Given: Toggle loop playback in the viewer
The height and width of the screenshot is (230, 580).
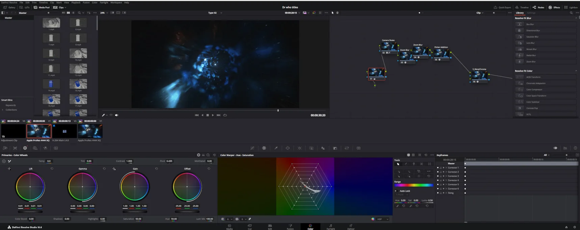Looking at the screenshot, I should pos(225,115).
